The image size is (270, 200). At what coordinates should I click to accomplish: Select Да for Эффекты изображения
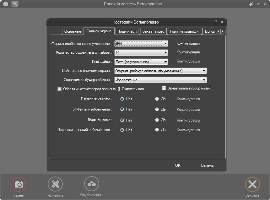157,109
